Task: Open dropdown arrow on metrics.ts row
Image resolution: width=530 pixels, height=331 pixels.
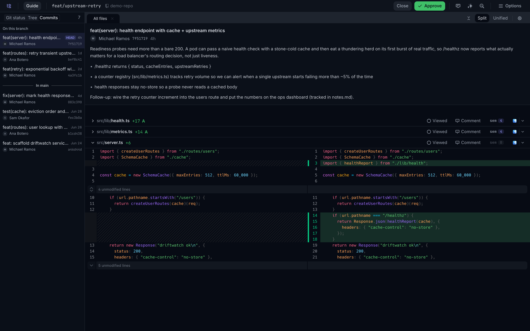Action: pos(523,132)
